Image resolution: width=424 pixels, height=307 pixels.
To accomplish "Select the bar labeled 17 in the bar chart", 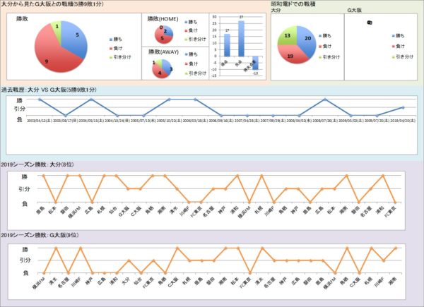I will click(227, 45).
